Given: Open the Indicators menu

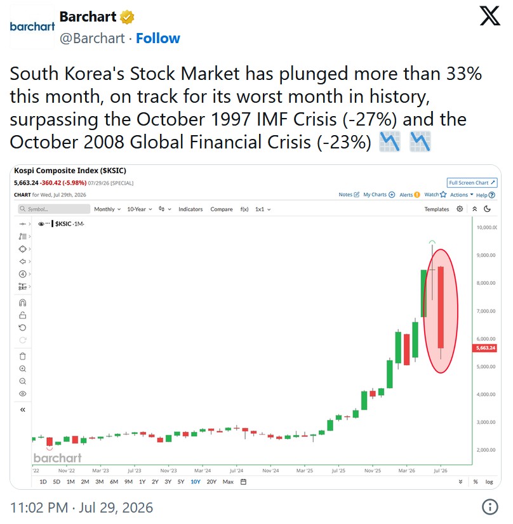Looking at the screenshot, I should [x=190, y=209].
